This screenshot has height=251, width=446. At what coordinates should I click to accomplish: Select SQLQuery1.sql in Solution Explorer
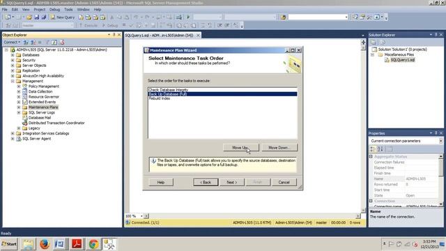pyautogui.click(x=403, y=60)
